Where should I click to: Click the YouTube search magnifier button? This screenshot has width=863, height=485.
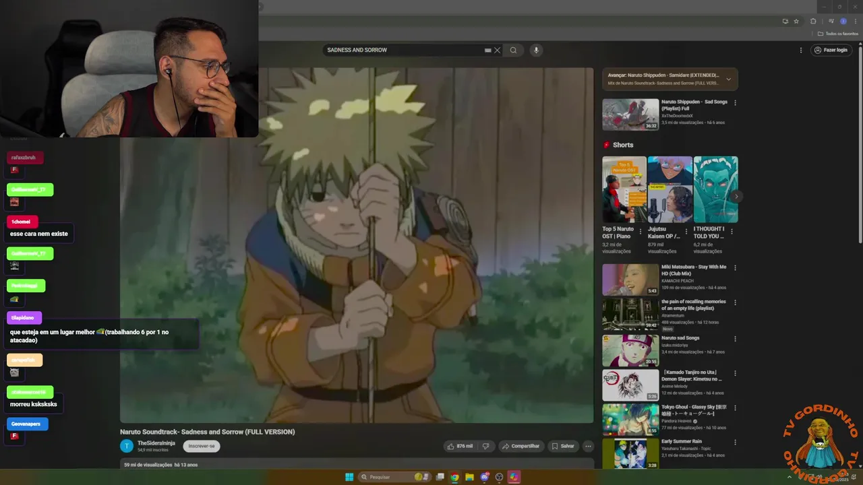point(513,50)
